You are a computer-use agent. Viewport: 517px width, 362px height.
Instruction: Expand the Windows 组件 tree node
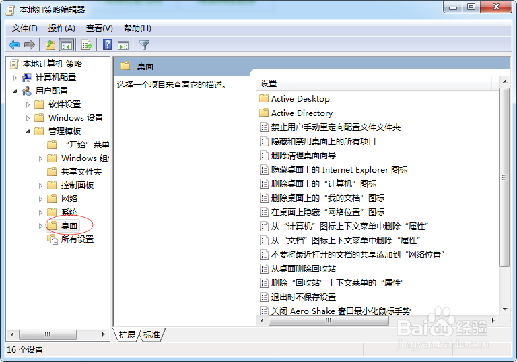click(x=40, y=158)
